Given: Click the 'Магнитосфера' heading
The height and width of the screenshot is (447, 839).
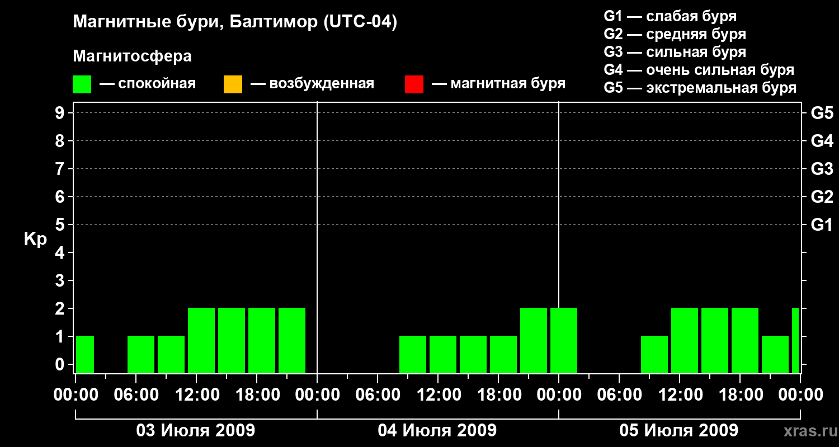Looking at the screenshot, I should [x=132, y=56].
